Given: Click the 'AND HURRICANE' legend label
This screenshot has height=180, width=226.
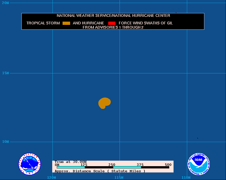Looking at the screenshot, I should [x=88, y=23].
